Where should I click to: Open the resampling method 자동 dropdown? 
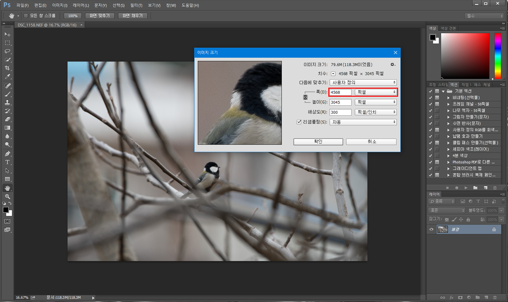363,122
